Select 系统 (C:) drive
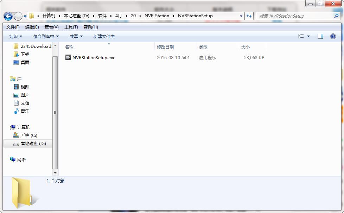The width and height of the screenshot is (344, 213). coord(28,135)
